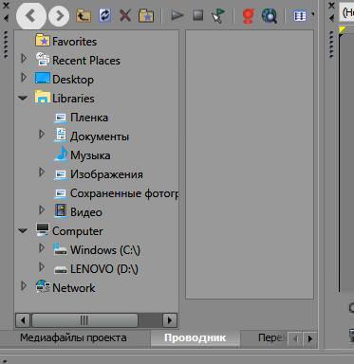Expand the Windows (C:\) drive

(42, 248)
